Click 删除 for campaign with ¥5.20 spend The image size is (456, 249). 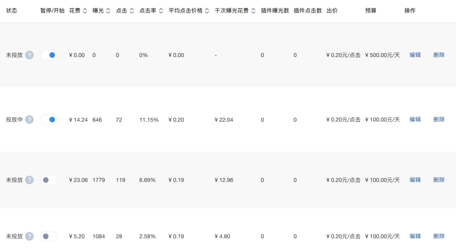(439, 236)
